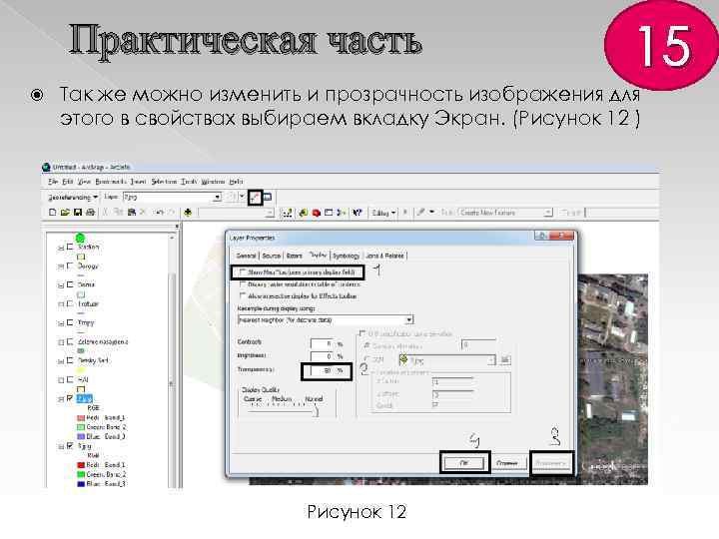This screenshot has width=719, height=539.
Task: Select the Zelenie nasazdenia layer row
Action: tap(103, 341)
